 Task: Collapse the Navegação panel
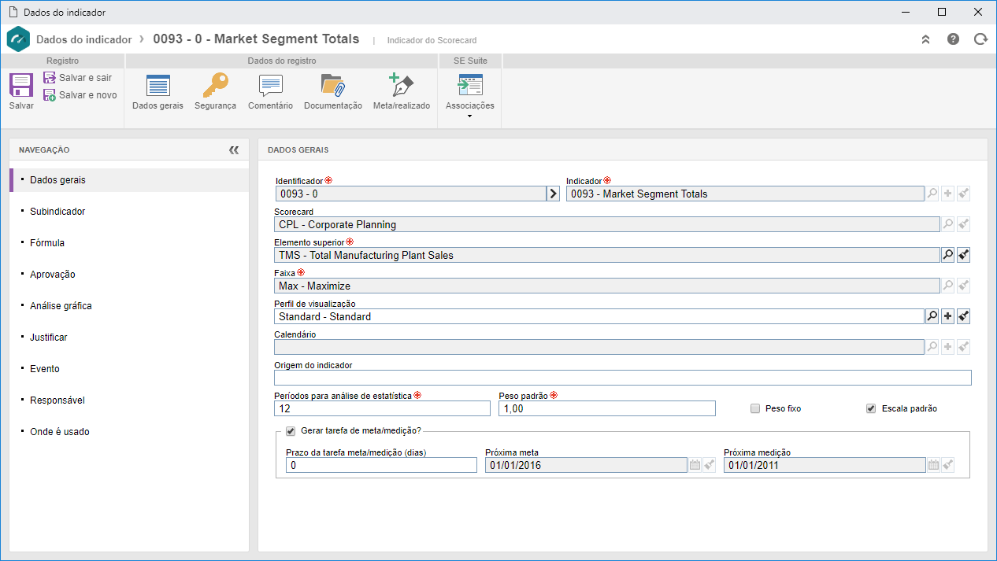[234, 149]
